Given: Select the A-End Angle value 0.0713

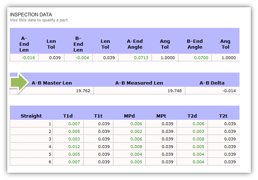Looking at the screenshot, I should pos(141,57).
